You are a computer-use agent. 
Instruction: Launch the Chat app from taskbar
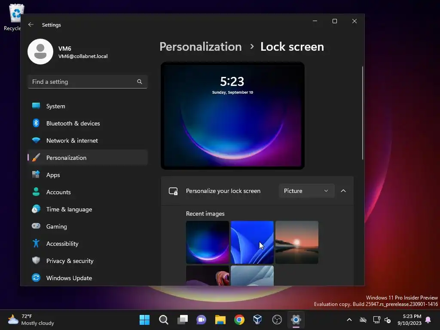point(201,320)
